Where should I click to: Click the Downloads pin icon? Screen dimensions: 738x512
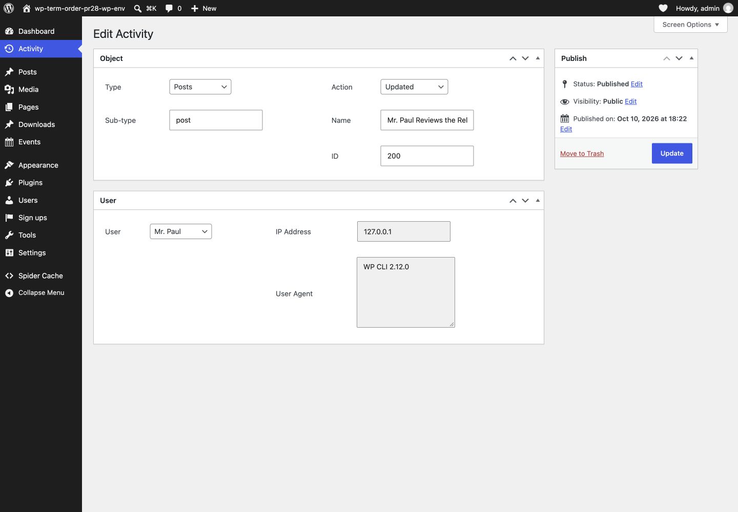[x=9, y=124]
